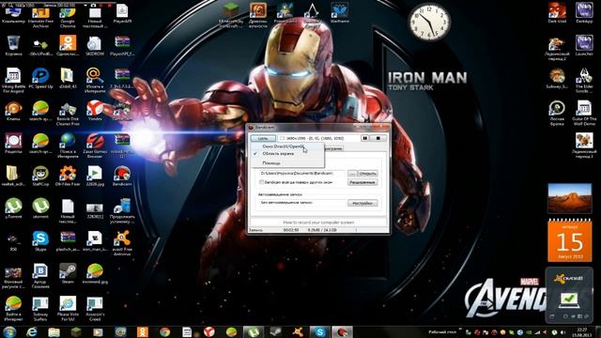Viewport: 601px width, 338px height.
Task: Launch Skype desktop shortcut
Action: tap(40, 240)
